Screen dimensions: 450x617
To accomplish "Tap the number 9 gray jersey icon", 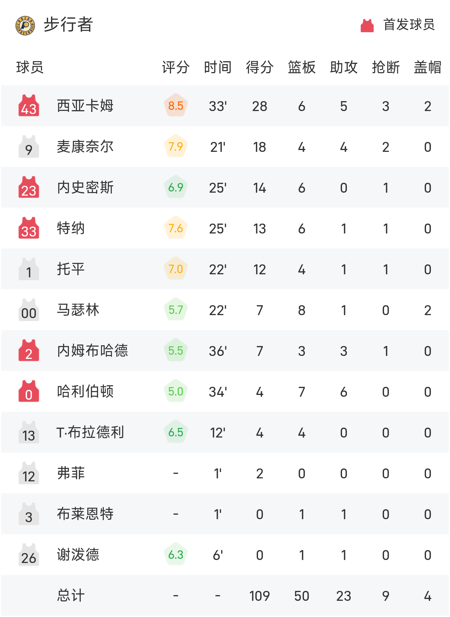I will tap(29, 147).
